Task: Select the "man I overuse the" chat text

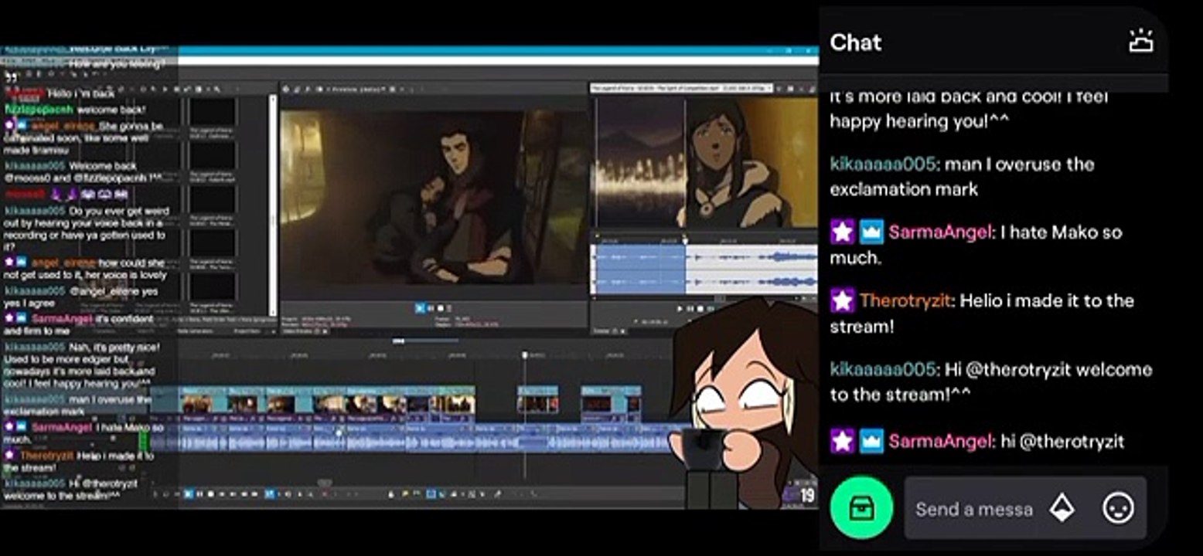Action: 1020,164
